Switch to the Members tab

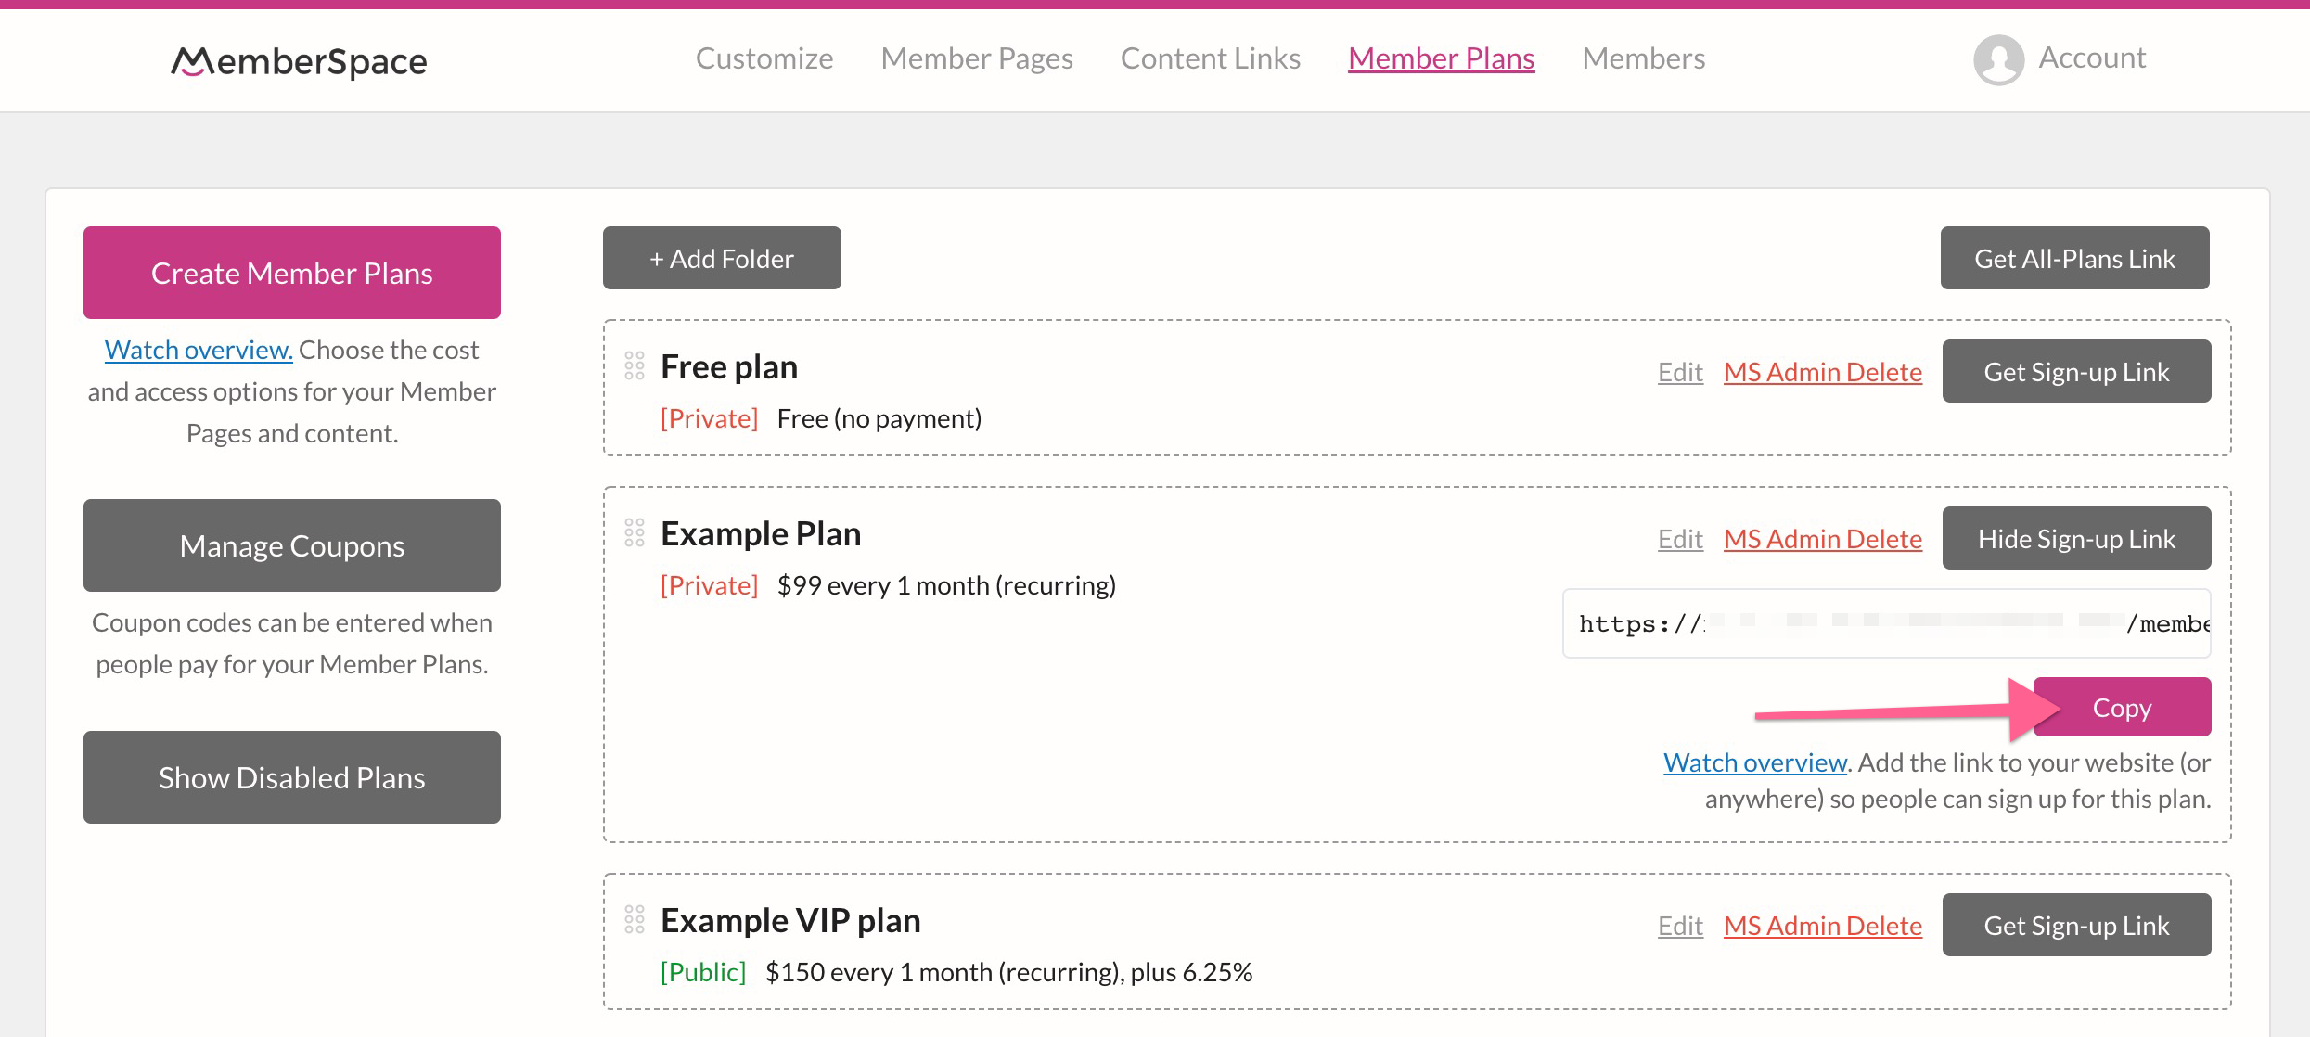1644,58
